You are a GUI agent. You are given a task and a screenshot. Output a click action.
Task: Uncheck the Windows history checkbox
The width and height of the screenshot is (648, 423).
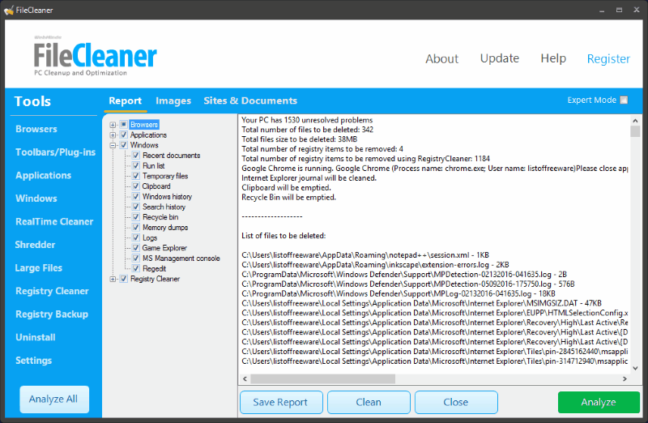[x=136, y=196]
